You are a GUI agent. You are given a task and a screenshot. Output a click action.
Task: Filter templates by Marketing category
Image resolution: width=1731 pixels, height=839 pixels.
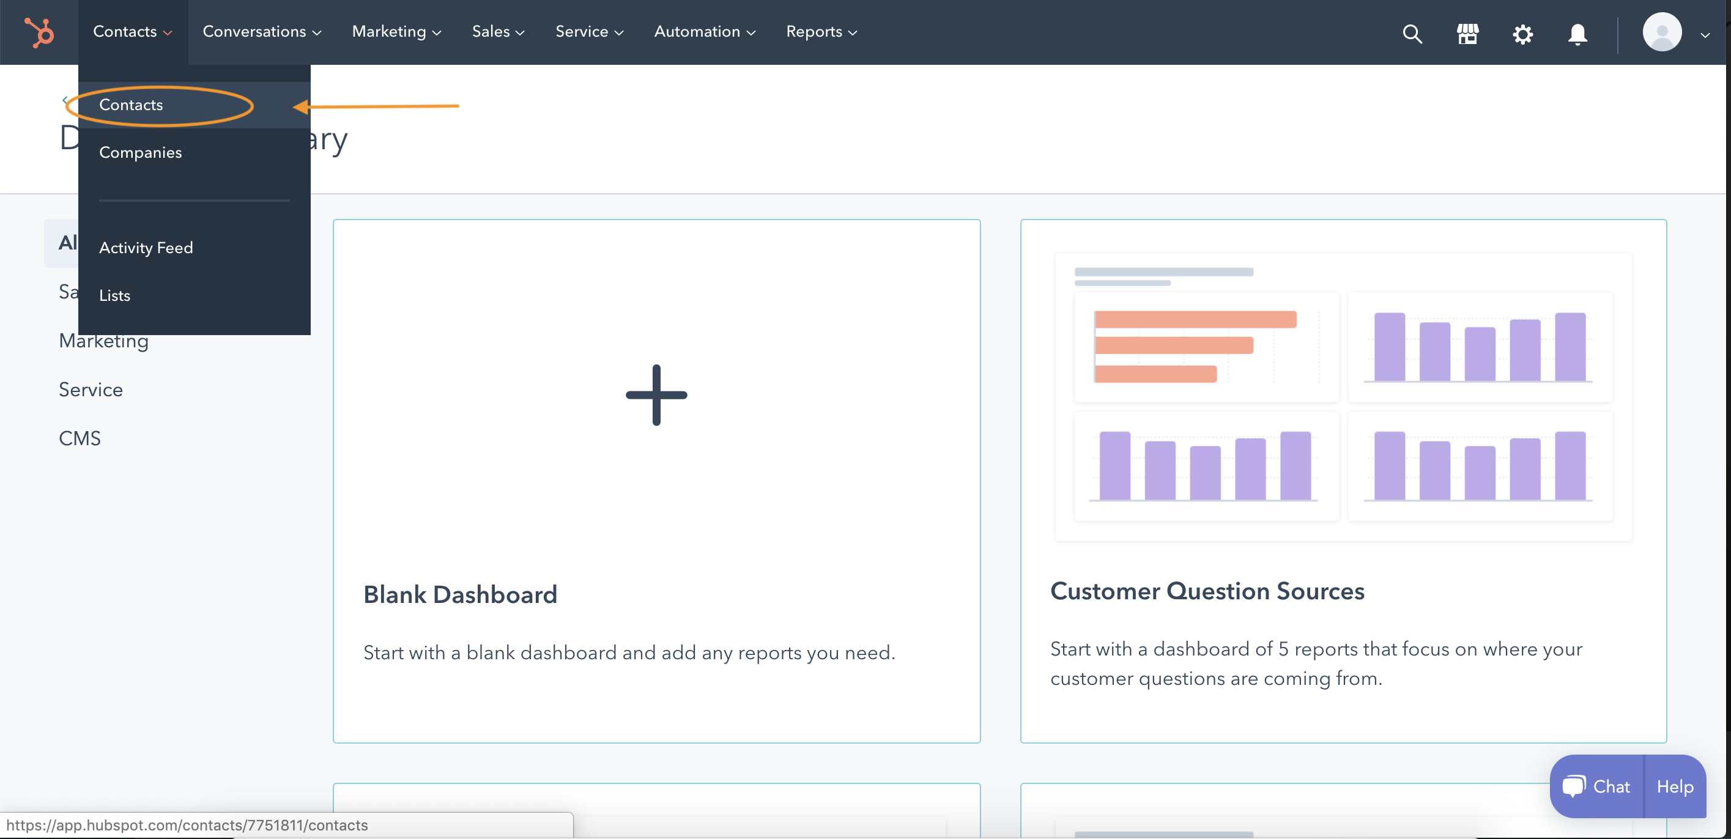(x=103, y=341)
